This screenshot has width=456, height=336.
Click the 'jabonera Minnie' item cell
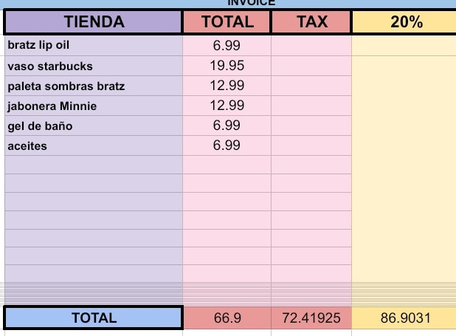coord(93,106)
